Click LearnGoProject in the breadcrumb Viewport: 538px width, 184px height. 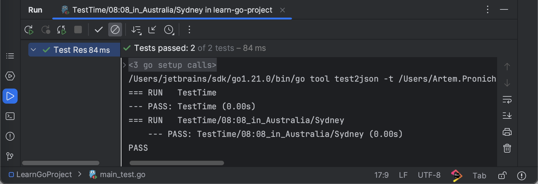[44, 175]
